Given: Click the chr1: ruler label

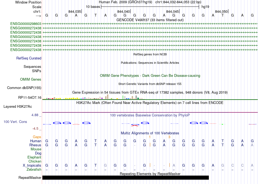Looking at the screenshot, I should pos(37,11).
